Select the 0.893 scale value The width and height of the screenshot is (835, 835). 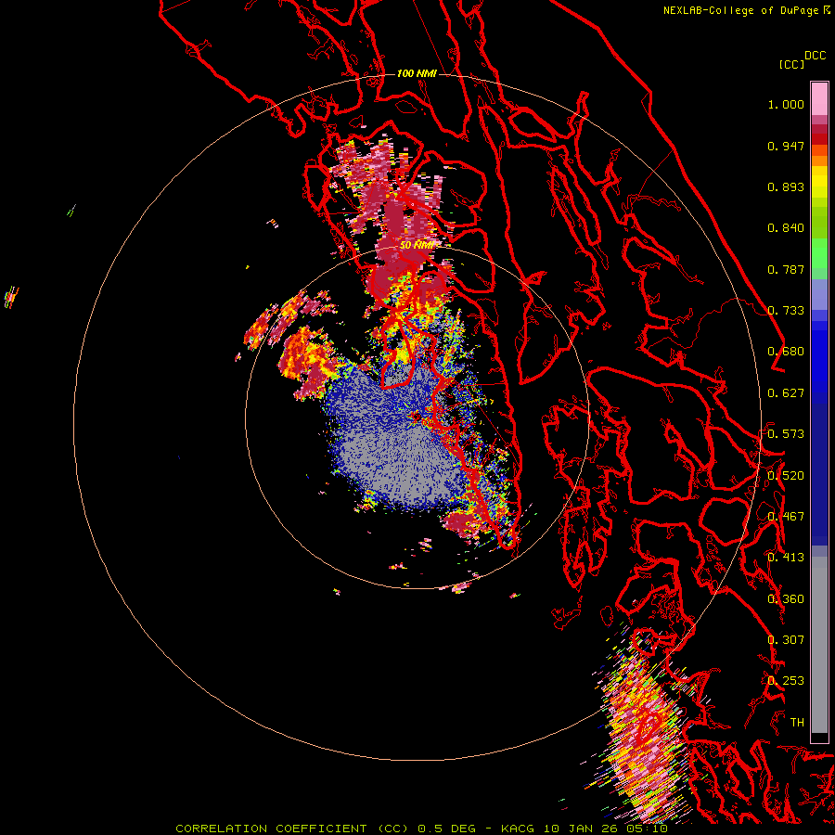pos(786,186)
